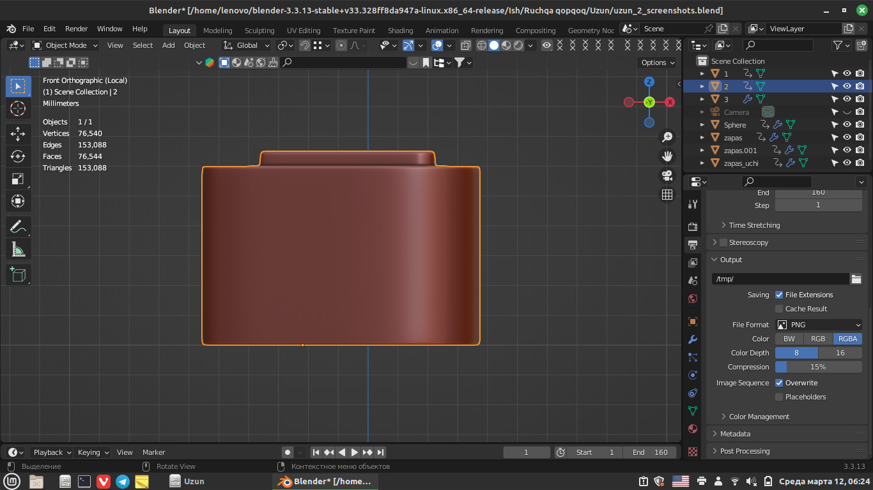The height and width of the screenshot is (490, 873).
Task: Open the Options dropdown in viewport
Action: [x=658, y=63]
